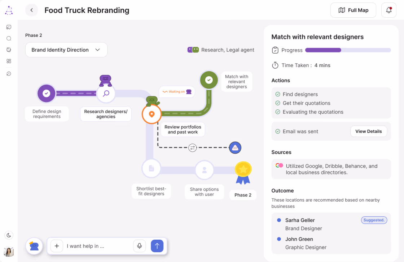Click View Details for the sent email
The height and width of the screenshot is (262, 404).
click(368, 131)
